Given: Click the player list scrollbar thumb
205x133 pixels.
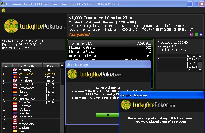Looking at the screenshot, I should click(62, 76).
